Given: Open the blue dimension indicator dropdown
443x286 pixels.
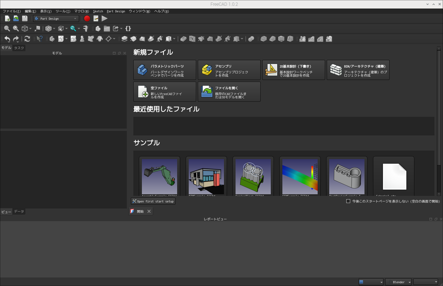Looking at the screenshot, I should (x=371, y=282).
